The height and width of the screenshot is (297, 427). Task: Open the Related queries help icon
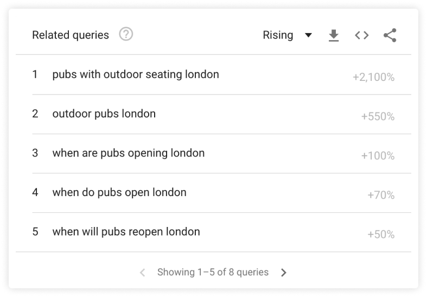coord(126,34)
